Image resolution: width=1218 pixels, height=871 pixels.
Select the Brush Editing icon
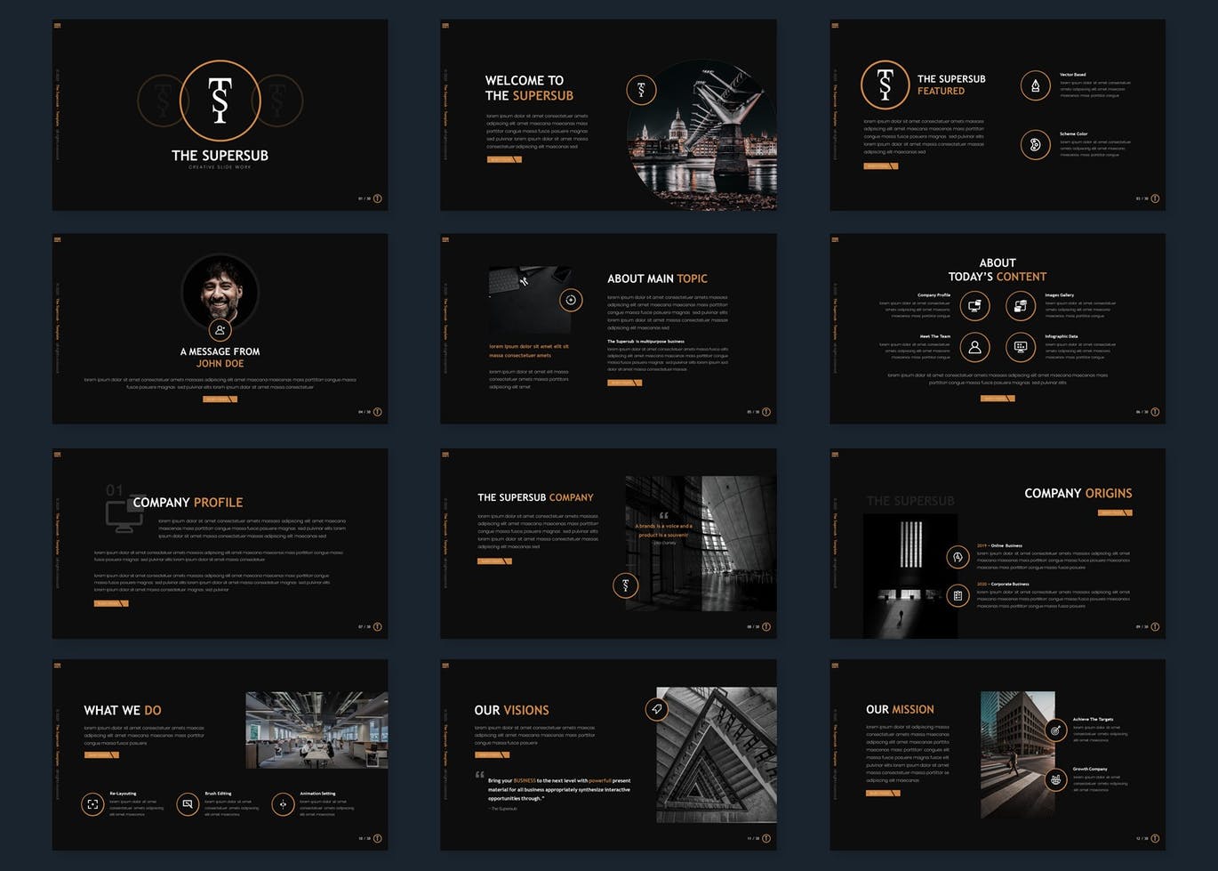tap(188, 804)
